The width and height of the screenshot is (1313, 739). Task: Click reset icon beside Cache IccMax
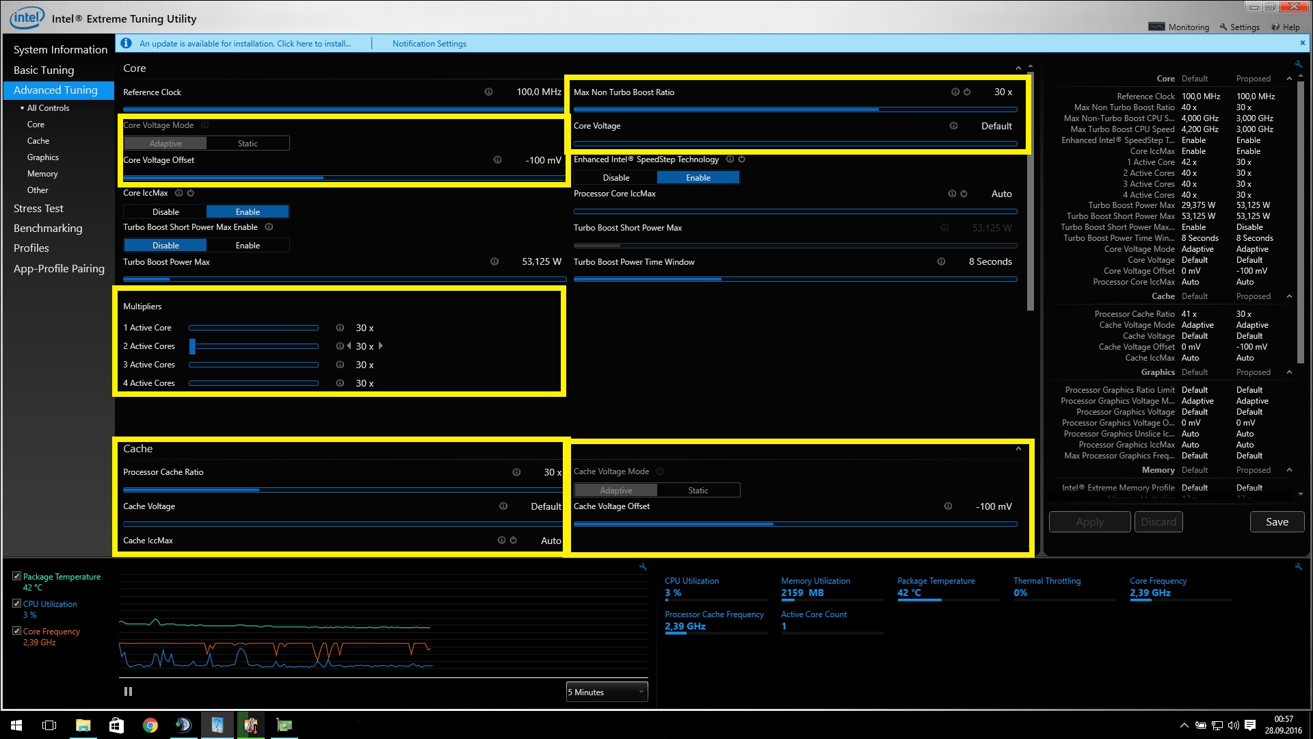coord(514,541)
